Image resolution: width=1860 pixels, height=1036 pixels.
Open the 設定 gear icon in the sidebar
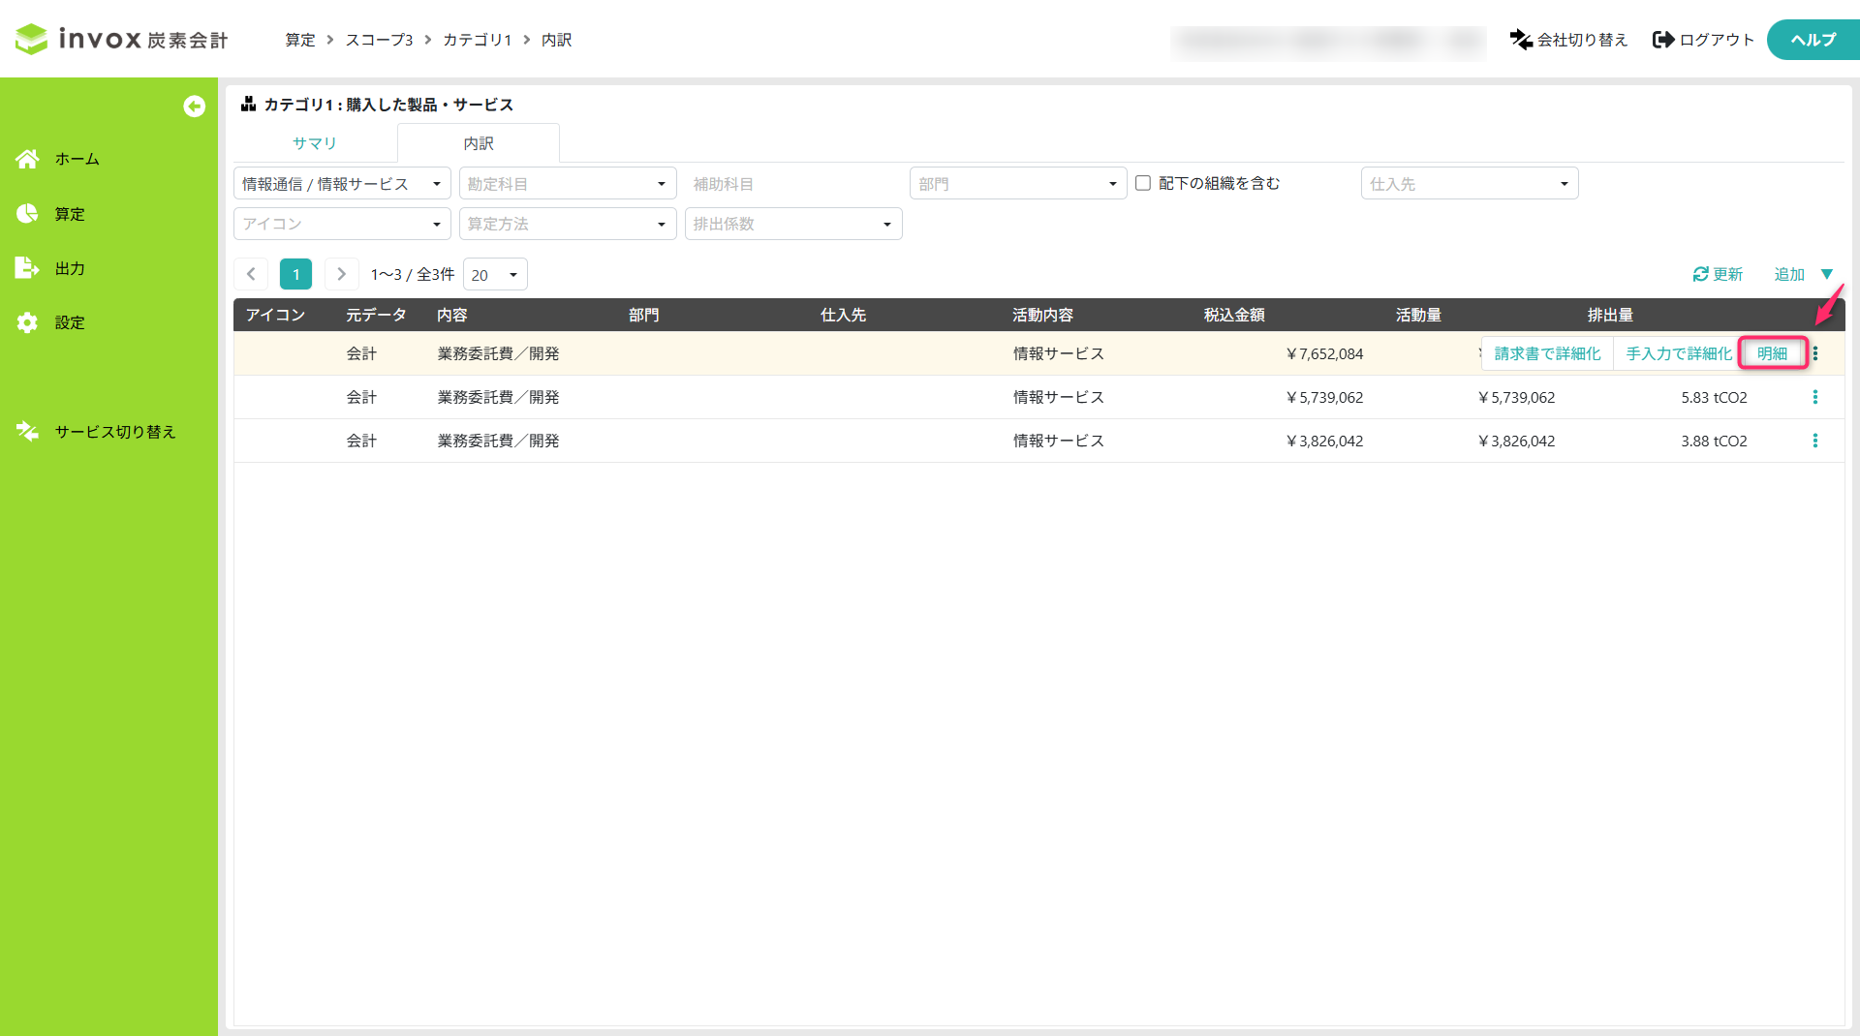tap(27, 322)
